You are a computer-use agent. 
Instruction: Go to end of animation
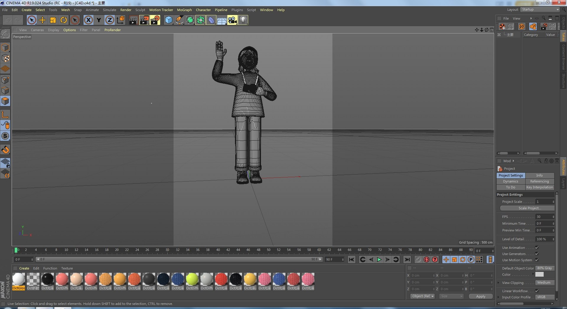point(407,259)
